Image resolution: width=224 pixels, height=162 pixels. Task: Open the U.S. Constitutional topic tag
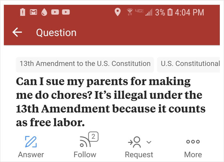pos(190,63)
